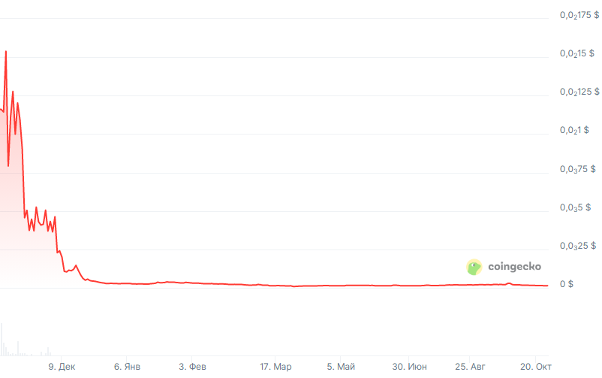This screenshot has height=378, width=602.
Task: Select the 0,0₂125 $ price axis label
Action: pyautogui.click(x=579, y=92)
